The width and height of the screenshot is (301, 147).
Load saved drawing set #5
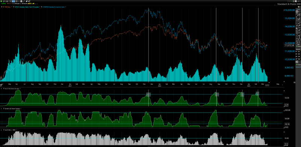(x=296, y=57)
